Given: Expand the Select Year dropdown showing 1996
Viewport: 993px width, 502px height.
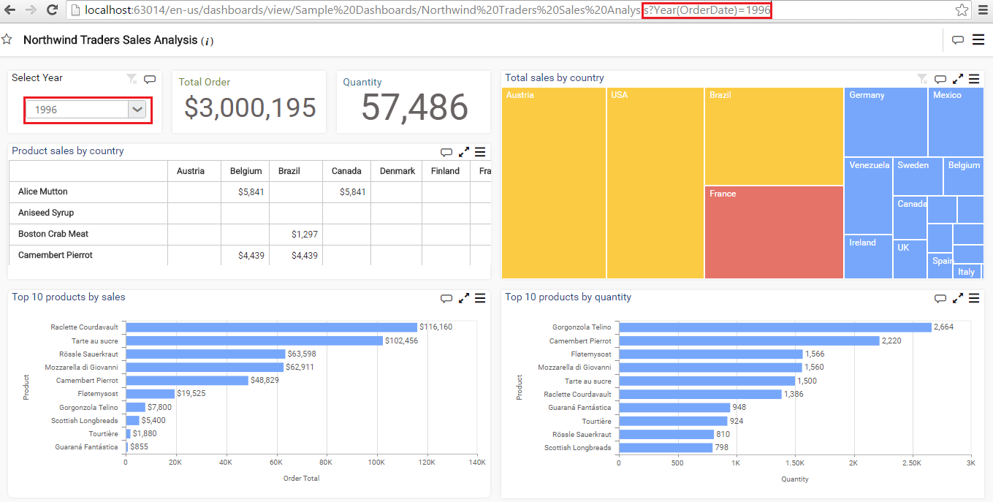Looking at the screenshot, I should click(137, 110).
